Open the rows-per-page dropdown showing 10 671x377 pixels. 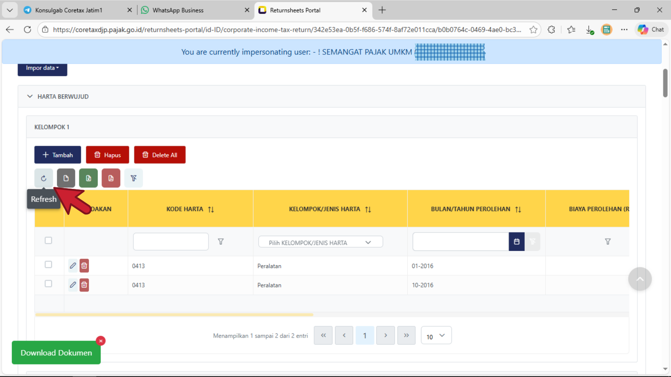coord(436,336)
